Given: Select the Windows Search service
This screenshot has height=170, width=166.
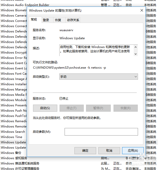Looking at the screenshot, I should click(x=13, y=132).
